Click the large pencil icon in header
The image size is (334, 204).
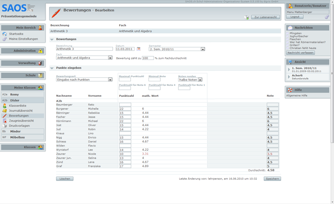click(56, 13)
